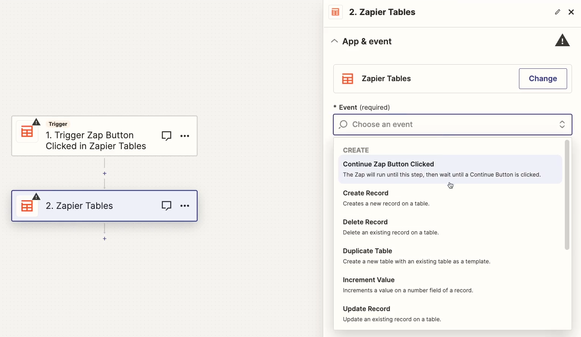The width and height of the screenshot is (581, 337).
Task: Click the Zapier Tables icon in panel header
Action: [x=336, y=12]
